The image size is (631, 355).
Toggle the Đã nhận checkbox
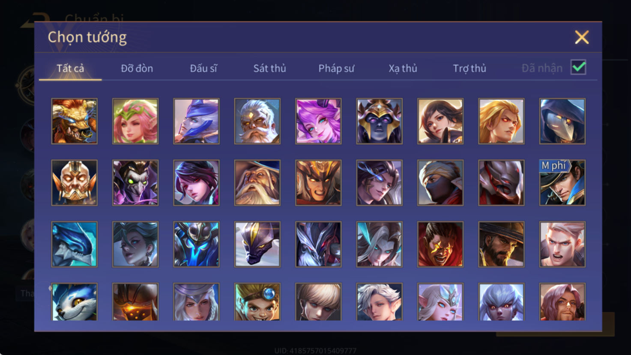coord(578,68)
